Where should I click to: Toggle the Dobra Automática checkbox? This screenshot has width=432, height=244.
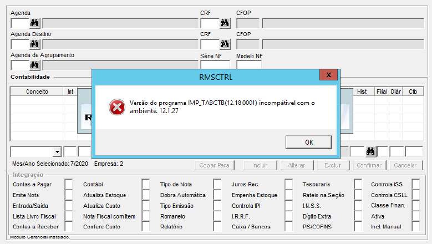[x=217, y=195]
